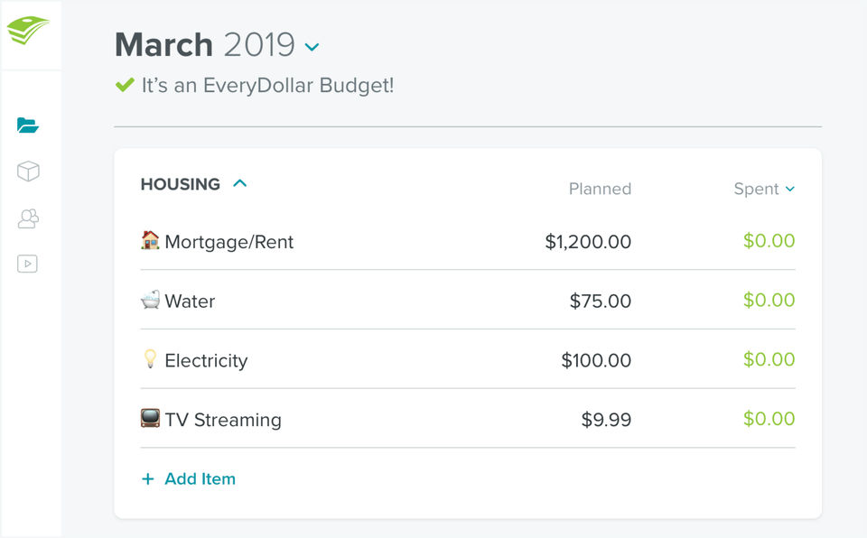Screen dimensions: 867x538
Task: Edit the $75.00 planned Water amount
Action: pos(600,301)
